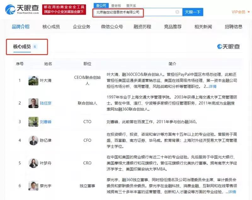
Task: Click 刘曹峰's avatar photo
Action: [x=33, y=122]
